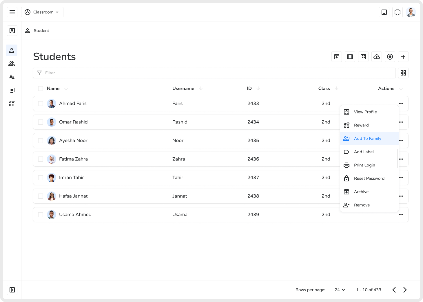The width and height of the screenshot is (423, 302).
Task: Open the Classroom dropdown
Action: [x=42, y=12]
